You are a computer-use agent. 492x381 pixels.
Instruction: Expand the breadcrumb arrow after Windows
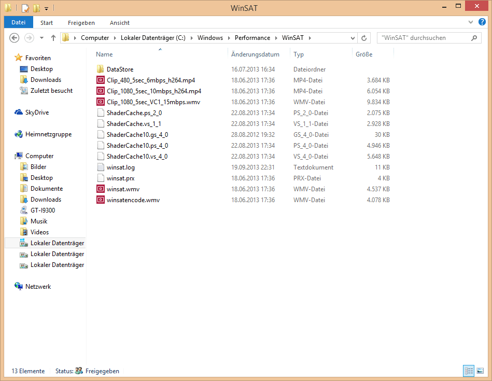click(x=229, y=38)
